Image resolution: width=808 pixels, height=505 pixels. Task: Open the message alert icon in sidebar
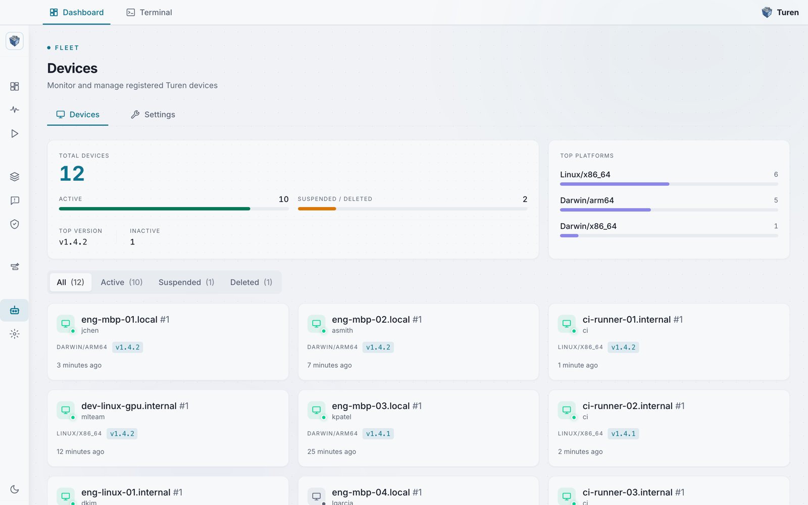point(15,200)
